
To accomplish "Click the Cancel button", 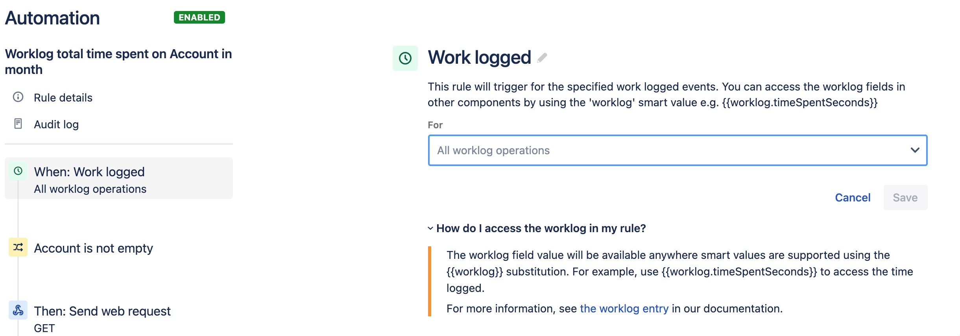I will pos(853,198).
